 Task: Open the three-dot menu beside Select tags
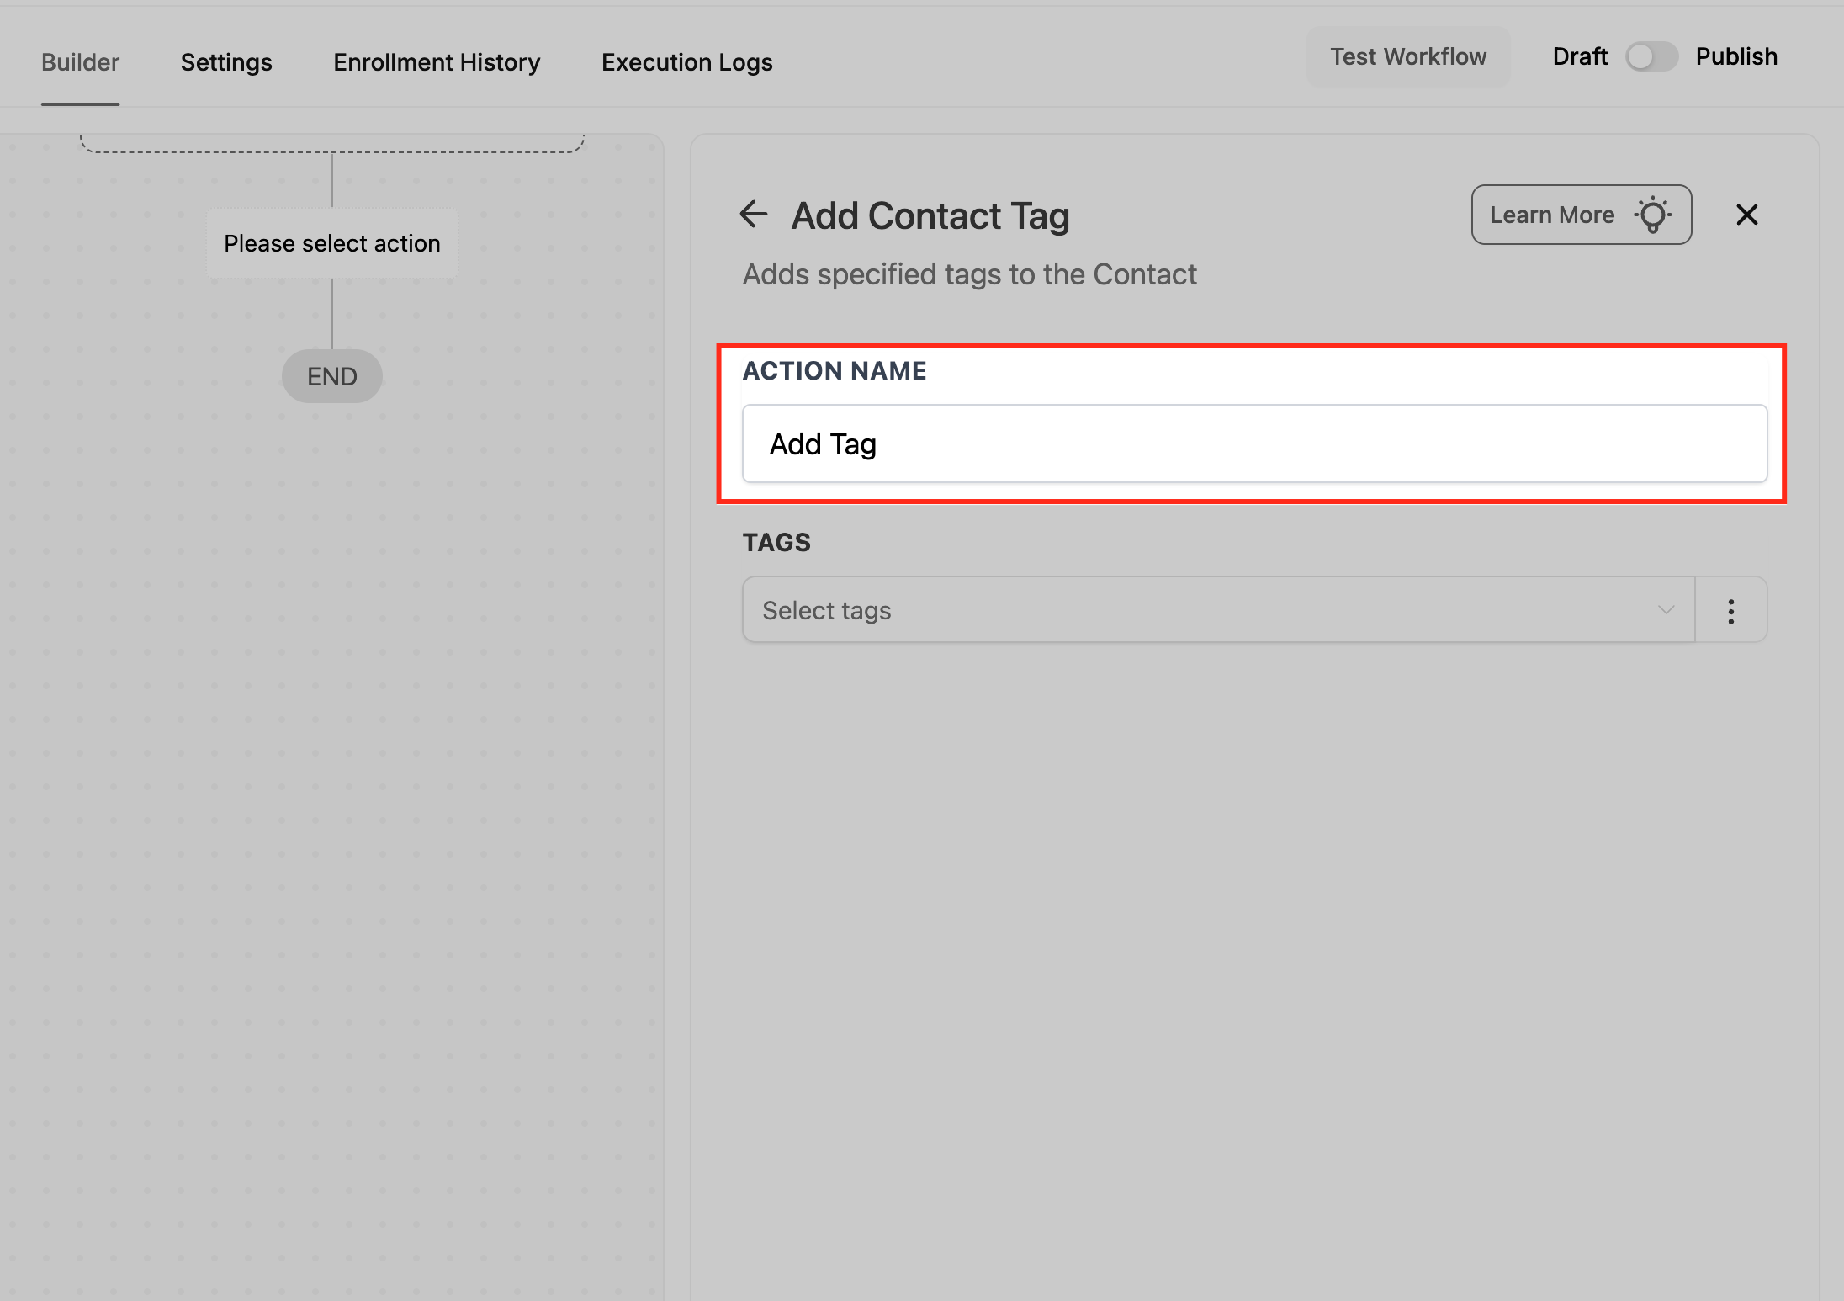click(x=1730, y=610)
